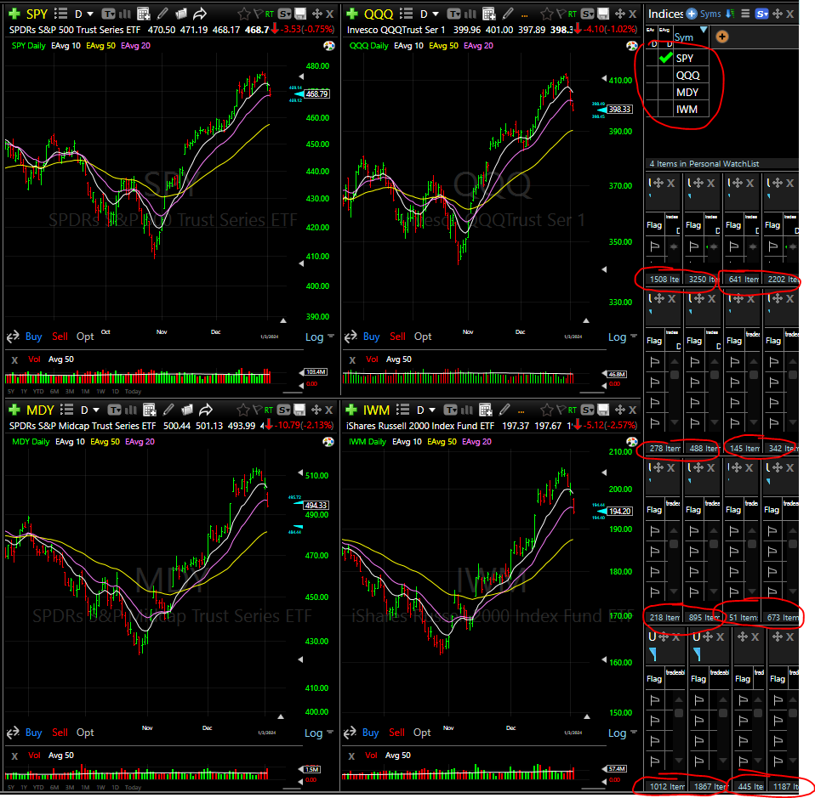The width and height of the screenshot is (815, 798).
Task: Open SPY chart template T dropdown
Action: pyautogui.click(x=109, y=14)
